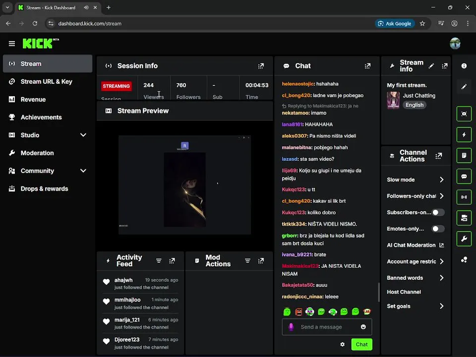The height and width of the screenshot is (357, 476).
Task: Select the orange robot emote
Action: click(x=298, y=311)
